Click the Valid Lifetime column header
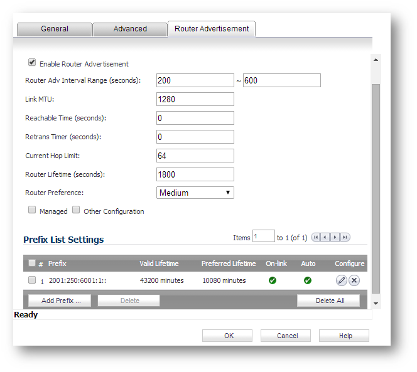Image resolution: width=417 pixels, height=372 pixels. pos(159,263)
